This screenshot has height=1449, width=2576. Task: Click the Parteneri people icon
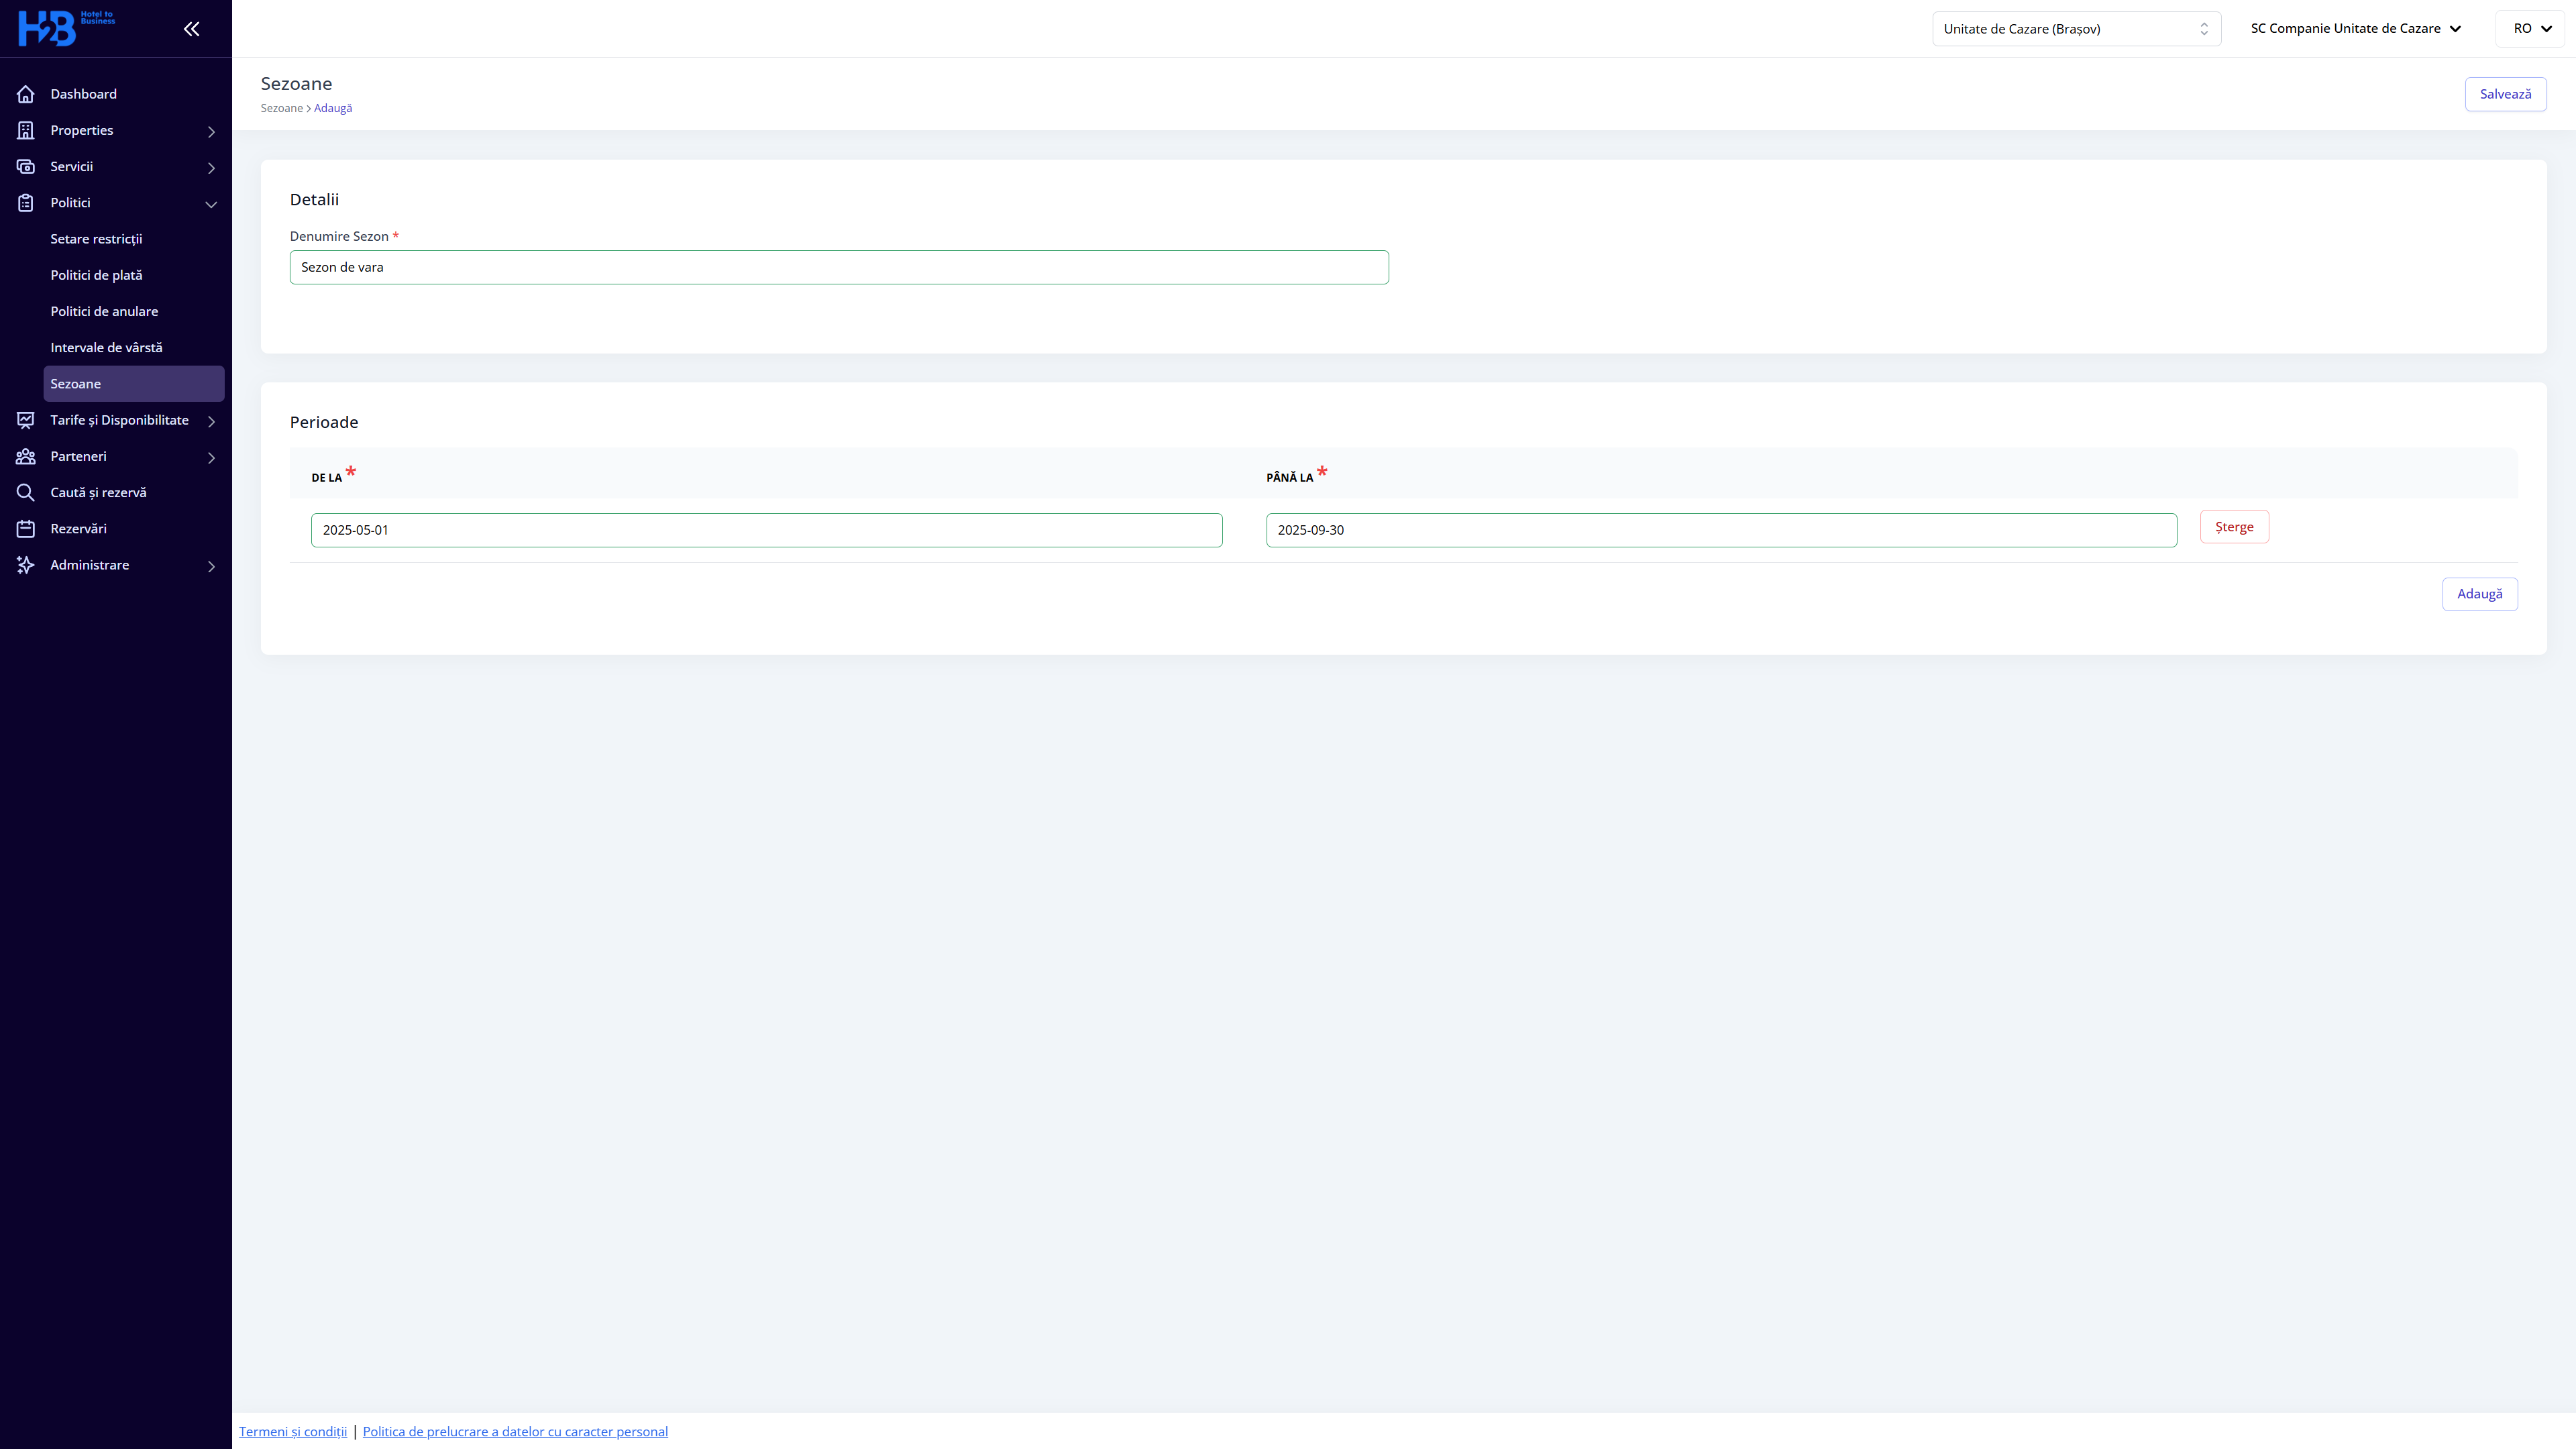pyautogui.click(x=26, y=456)
